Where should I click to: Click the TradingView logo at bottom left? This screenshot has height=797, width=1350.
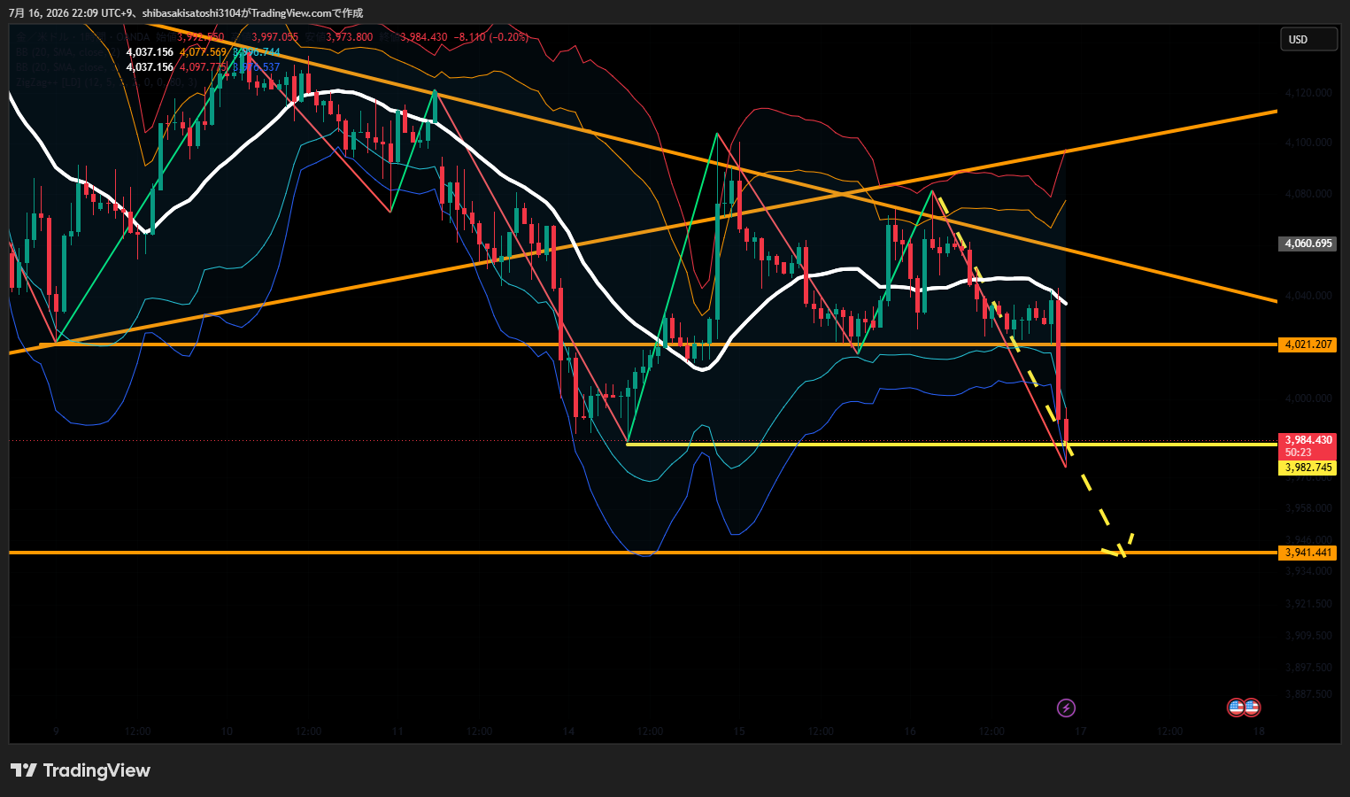(81, 770)
